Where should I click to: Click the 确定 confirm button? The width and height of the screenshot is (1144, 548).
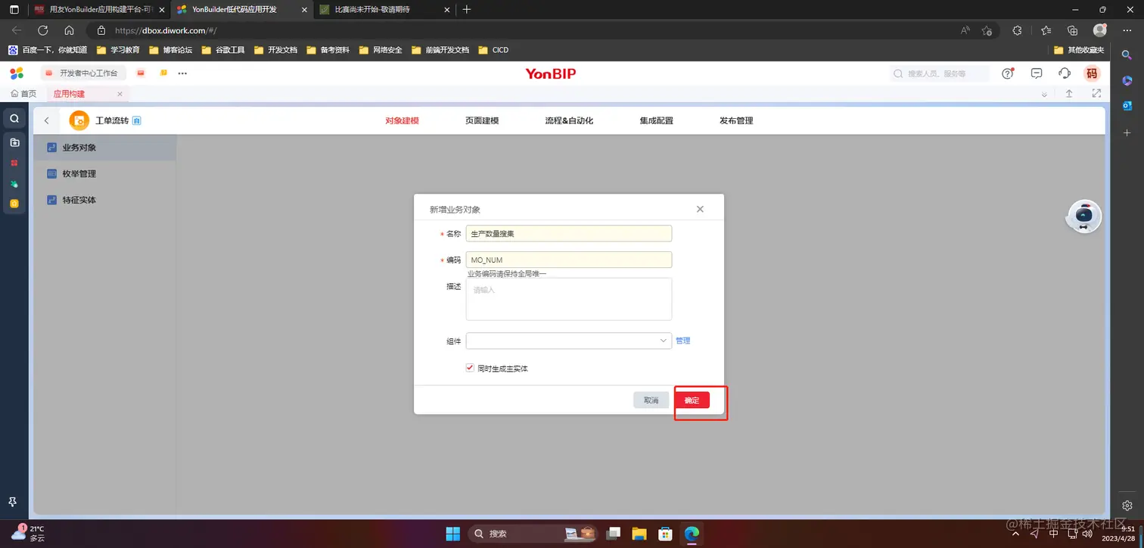(691, 400)
